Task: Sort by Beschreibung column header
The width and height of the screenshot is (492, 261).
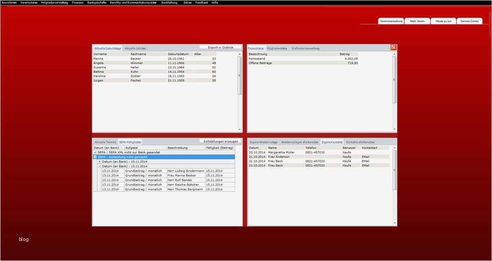Action: click(186, 148)
